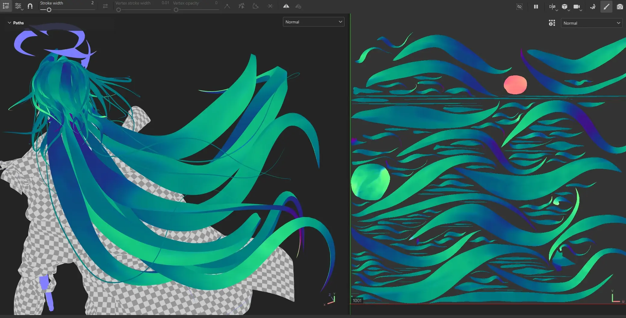Viewport: 626px width, 318px height.
Task: Toggle the hide selection outline icon
Action: (x=519, y=7)
